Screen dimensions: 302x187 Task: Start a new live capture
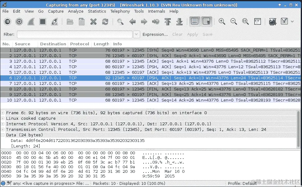click(31, 22)
